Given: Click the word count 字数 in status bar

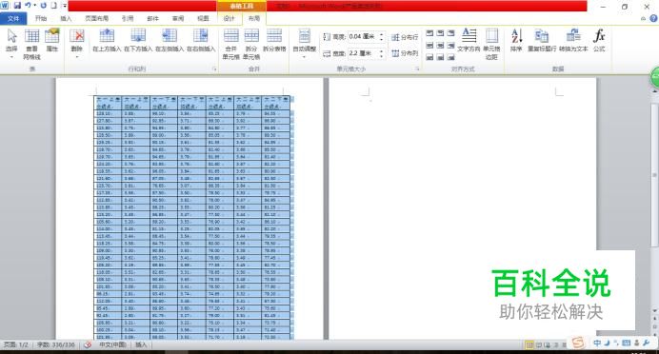Looking at the screenshot, I should tap(55, 344).
